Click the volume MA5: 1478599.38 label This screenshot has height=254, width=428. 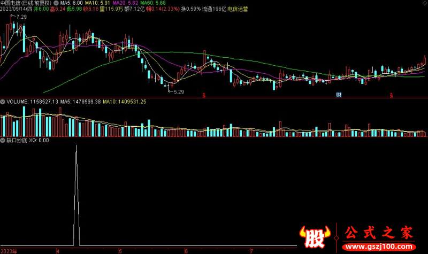pyautogui.click(x=81, y=102)
